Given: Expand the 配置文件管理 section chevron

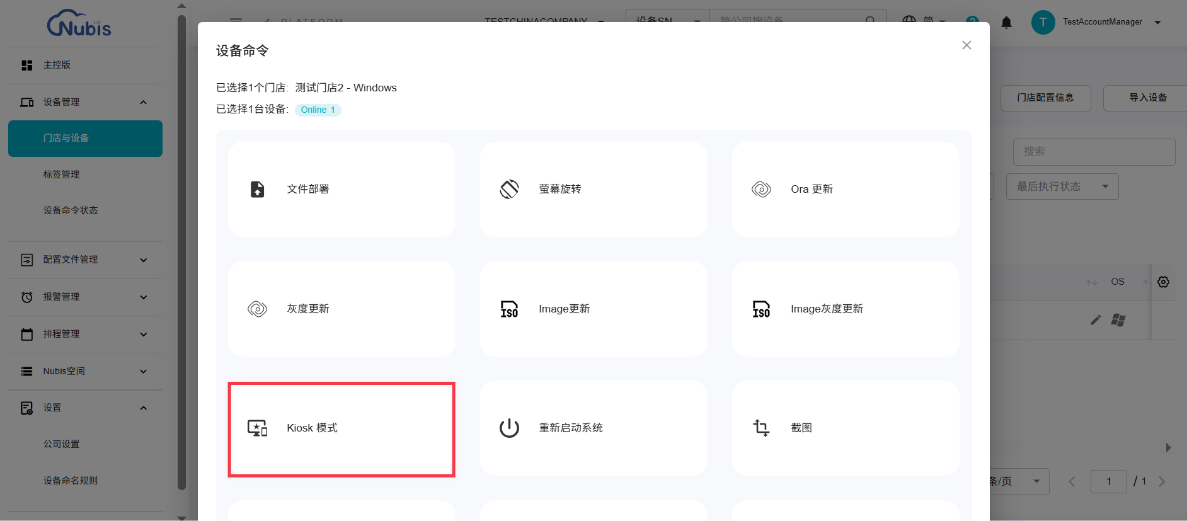Looking at the screenshot, I should pos(143,260).
